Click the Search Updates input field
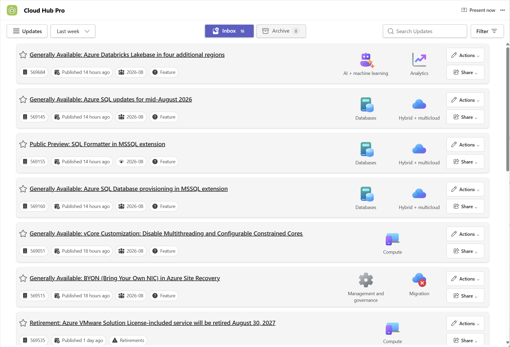 (425, 31)
